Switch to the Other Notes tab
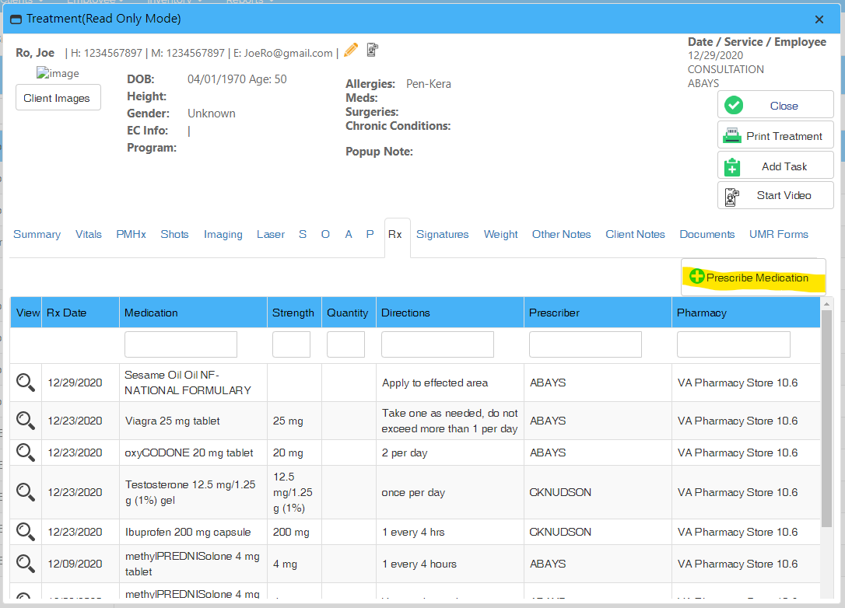 pyautogui.click(x=562, y=234)
